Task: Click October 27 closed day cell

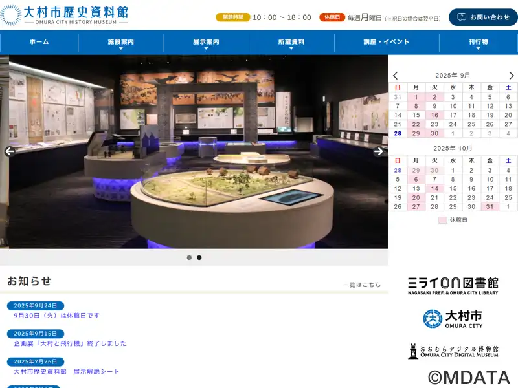Action: (x=416, y=206)
